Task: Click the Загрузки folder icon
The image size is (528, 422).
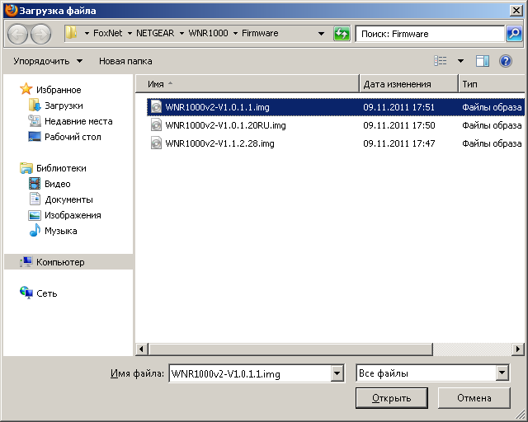Action: point(35,105)
